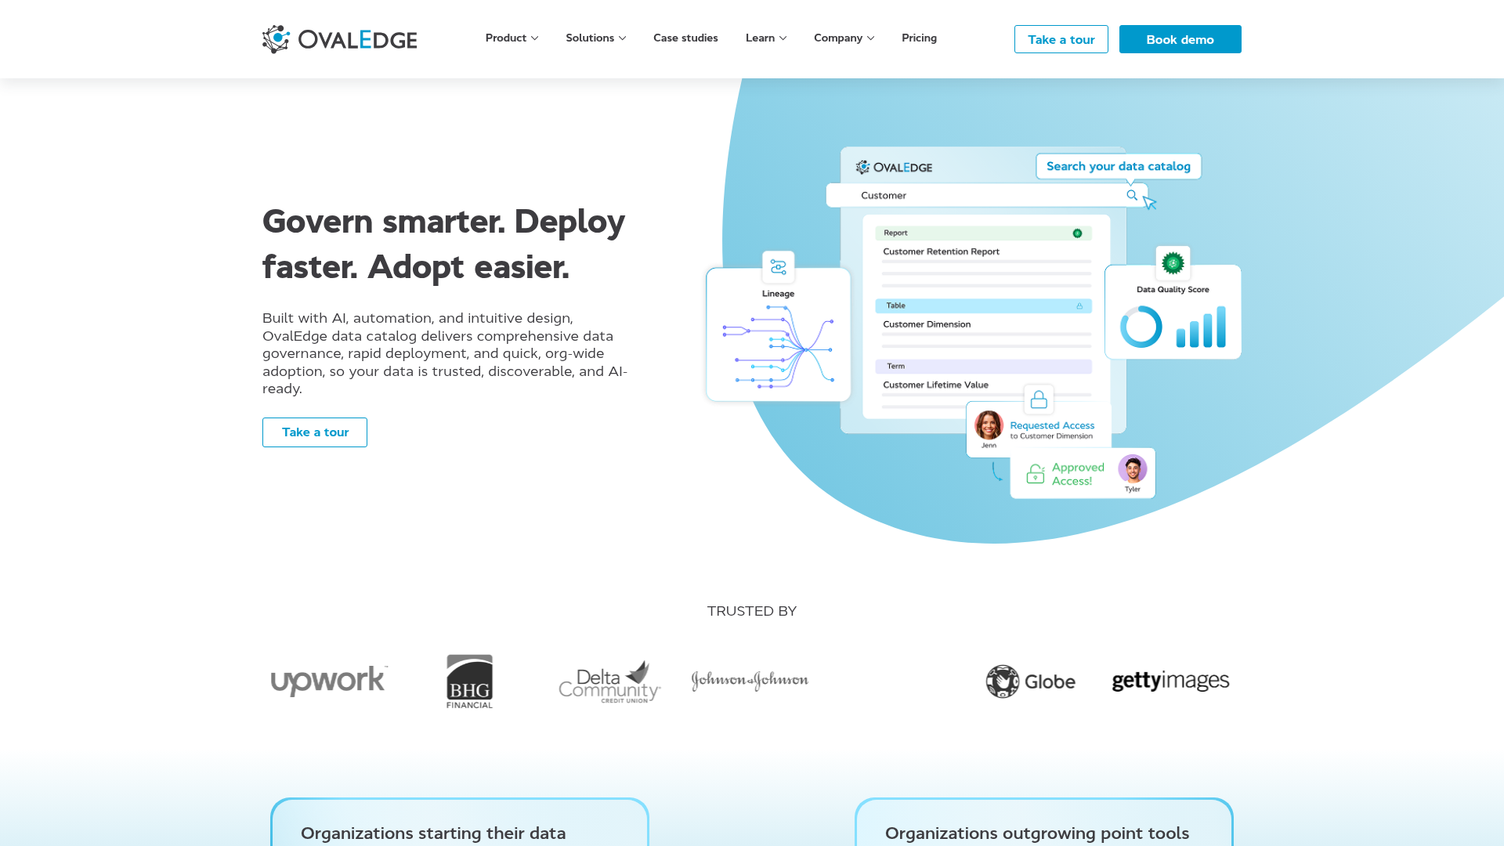Click the OvalEdge logo in the navigation bar
This screenshot has width=1504, height=846.
tap(339, 38)
